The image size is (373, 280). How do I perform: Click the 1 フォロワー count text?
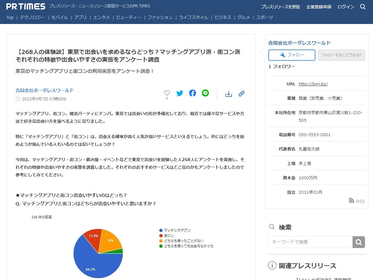(282, 66)
